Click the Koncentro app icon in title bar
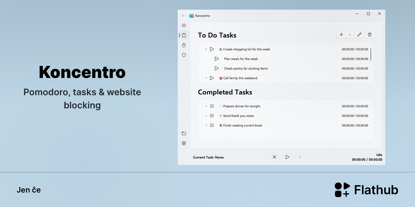The image size is (415, 207). (x=191, y=16)
